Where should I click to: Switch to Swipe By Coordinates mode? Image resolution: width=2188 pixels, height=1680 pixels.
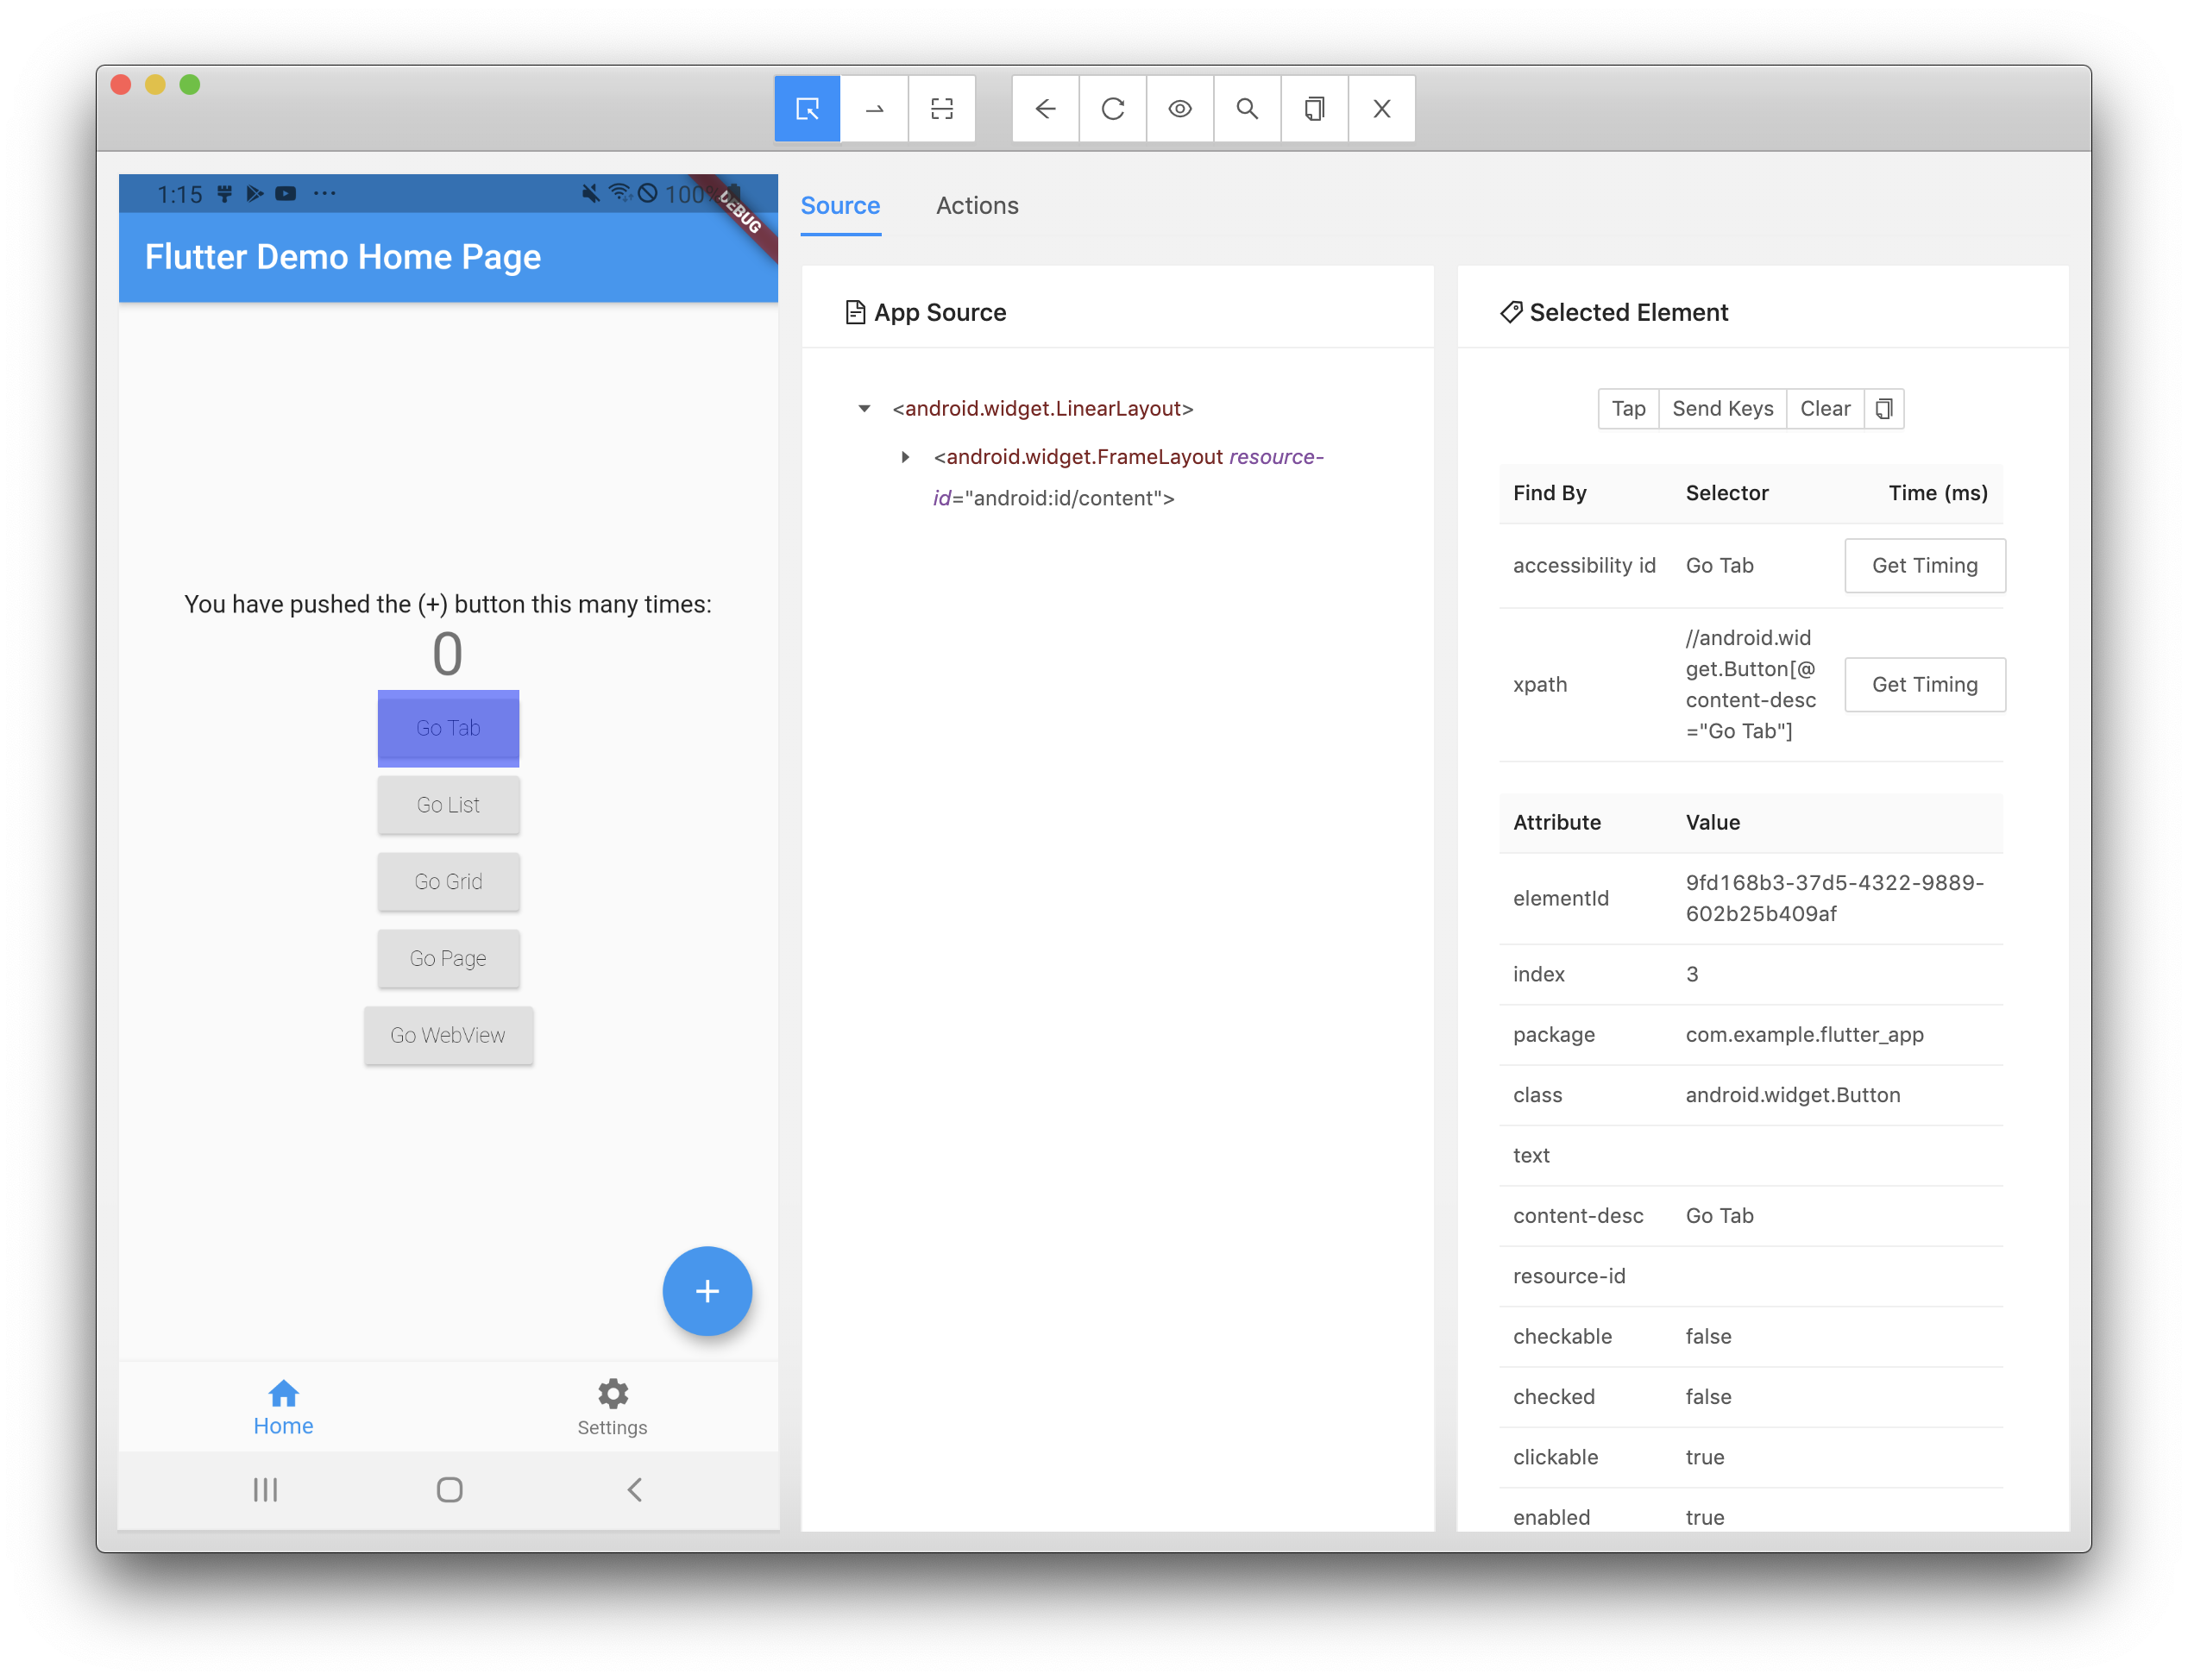[x=874, y=108]
